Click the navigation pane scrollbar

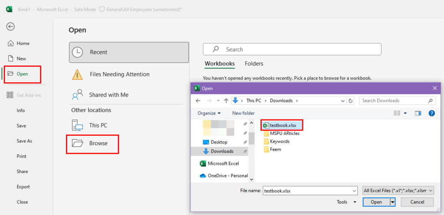[251, 139]
